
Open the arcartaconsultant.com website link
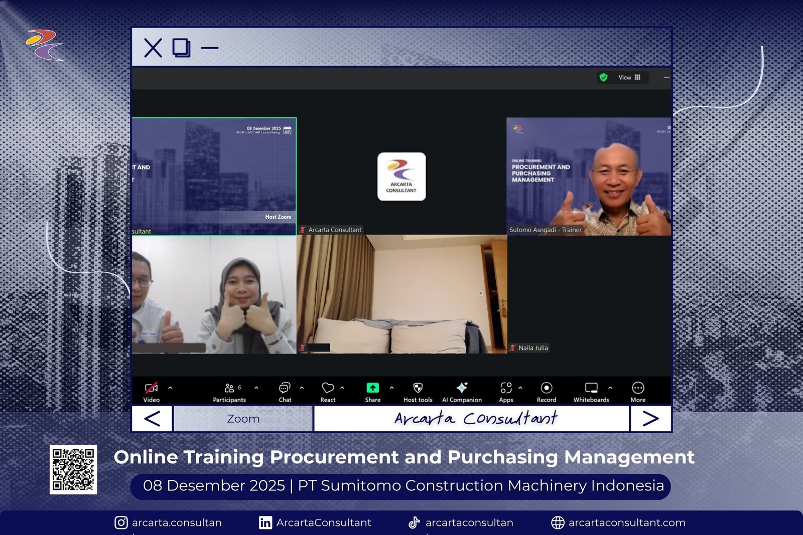pos(626,522)
